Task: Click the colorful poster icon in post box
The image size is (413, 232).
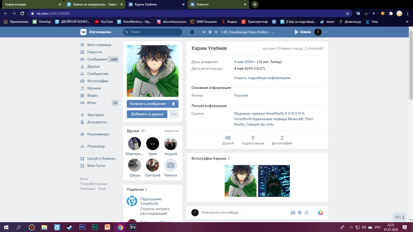Action: tap(320, 213)
